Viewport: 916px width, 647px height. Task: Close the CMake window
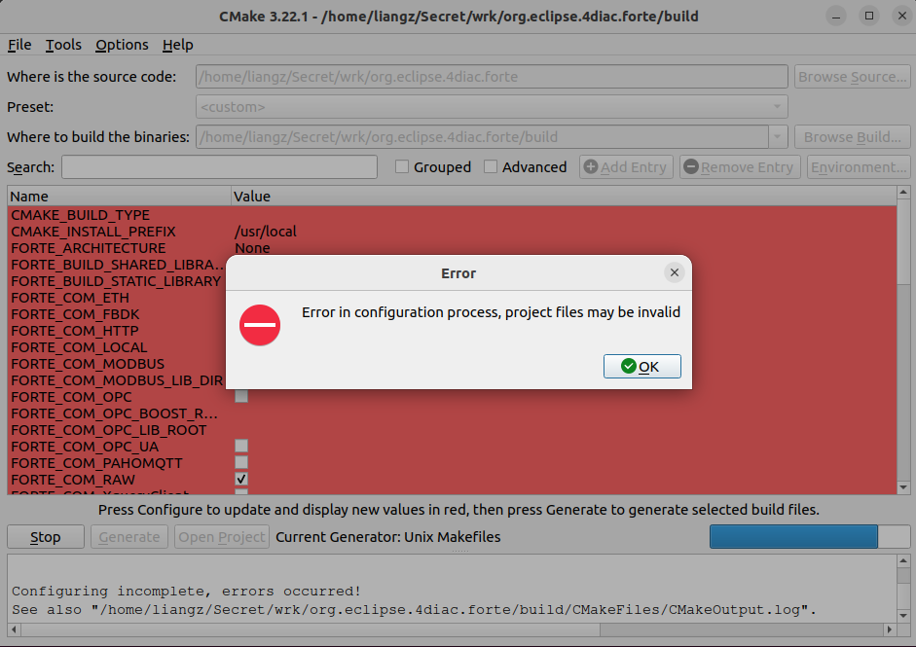[902, 17]
